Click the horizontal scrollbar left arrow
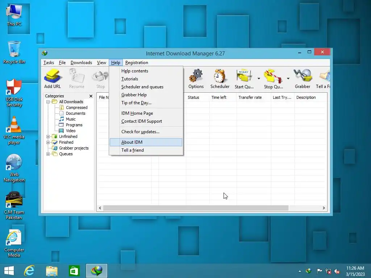The width and height of the screenshot is (371, 278). point(100,208)
